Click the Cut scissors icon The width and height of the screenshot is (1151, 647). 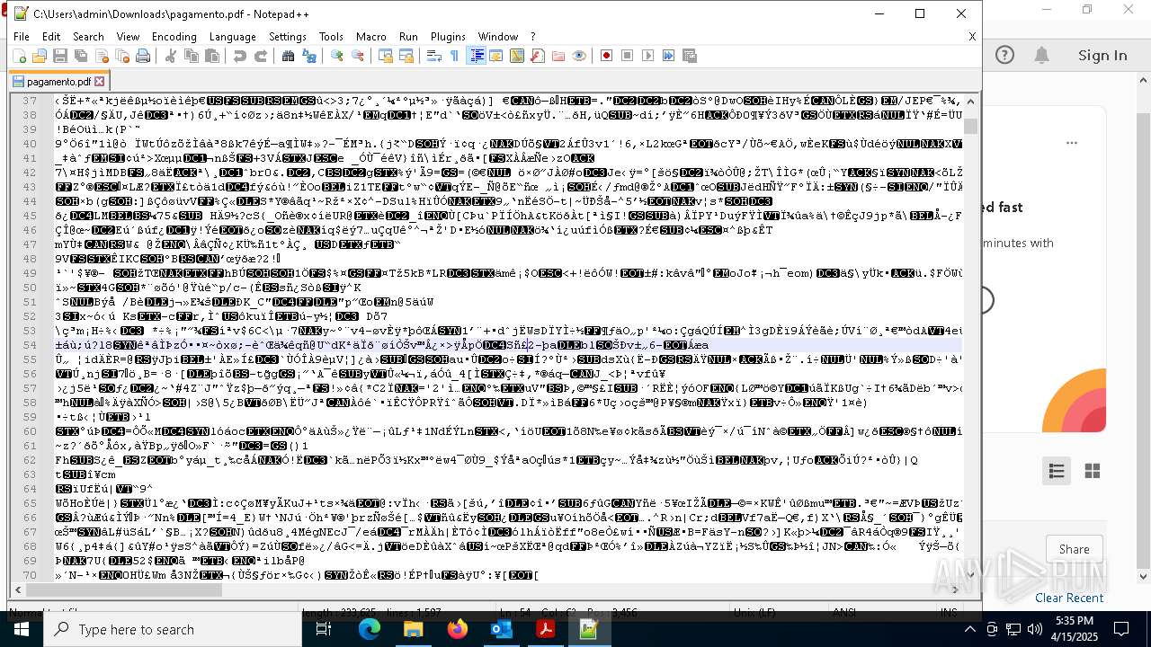point(171,56)
